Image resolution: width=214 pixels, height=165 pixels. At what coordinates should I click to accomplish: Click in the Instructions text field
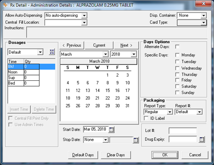[117, 32]
